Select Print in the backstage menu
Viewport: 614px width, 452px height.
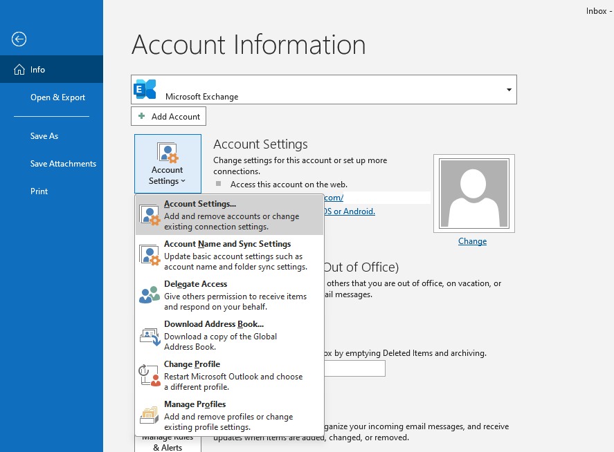point(39,191)
